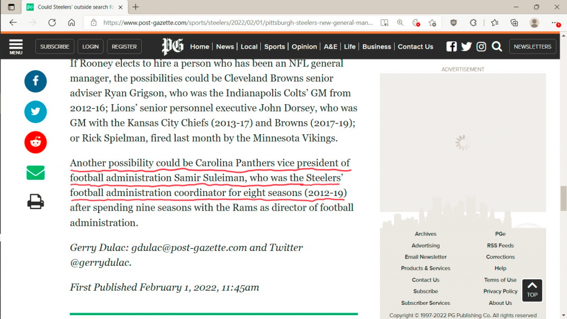The image size is (567, 319).
Task: Open Post-Gazette Facebook page in header
Action: pos(451,46)
